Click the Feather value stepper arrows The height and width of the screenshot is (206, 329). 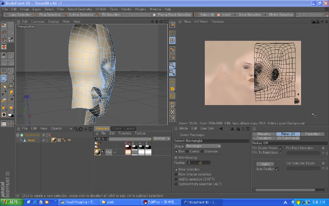point(199,163)
